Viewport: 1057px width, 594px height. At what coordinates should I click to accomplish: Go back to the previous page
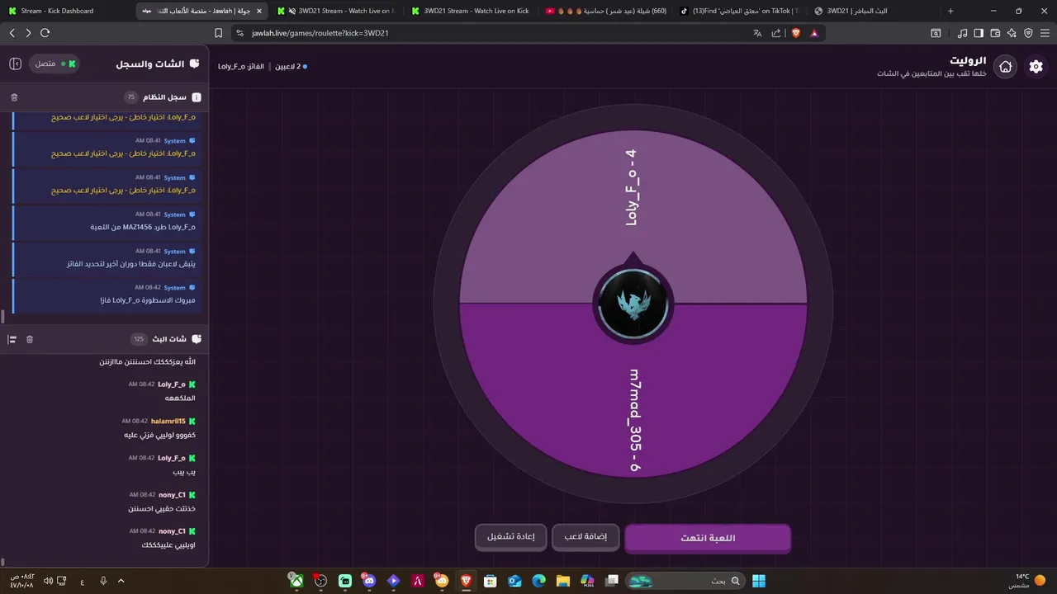tap(12, 33)
